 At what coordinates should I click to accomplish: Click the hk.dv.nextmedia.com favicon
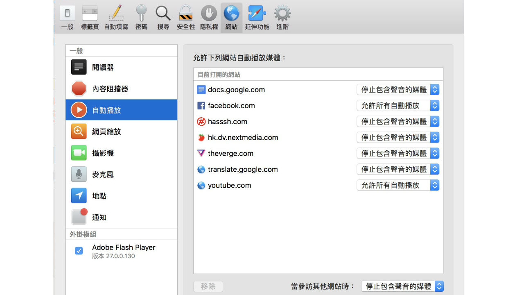click(201, 138)
